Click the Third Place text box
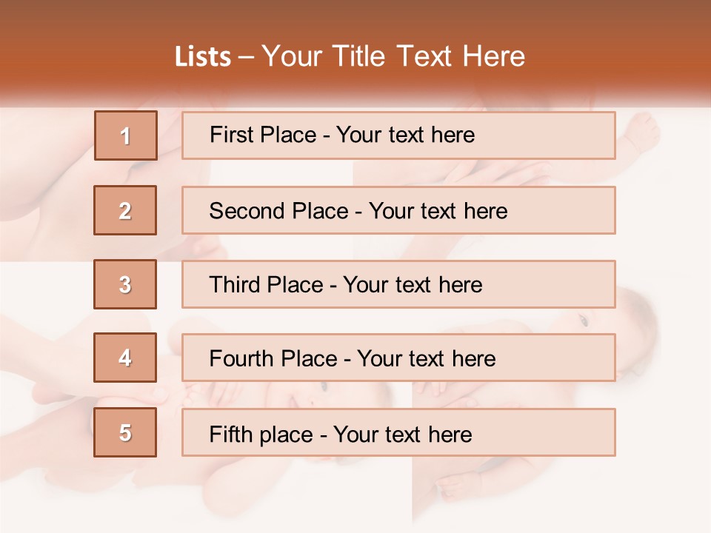This screenshot has width=711, height=533. click(x=398, y=284)
